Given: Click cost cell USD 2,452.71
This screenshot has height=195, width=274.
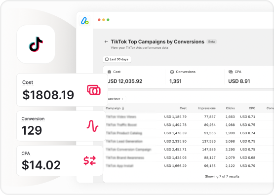Looking at the screenshot, I should (175, 150).
